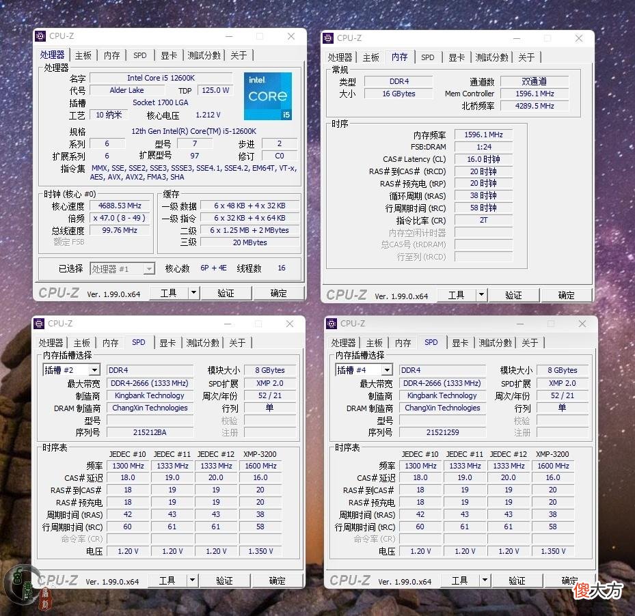
Task: Click 验证 button in slot #2 SPD window
Action: coord(224,580)
